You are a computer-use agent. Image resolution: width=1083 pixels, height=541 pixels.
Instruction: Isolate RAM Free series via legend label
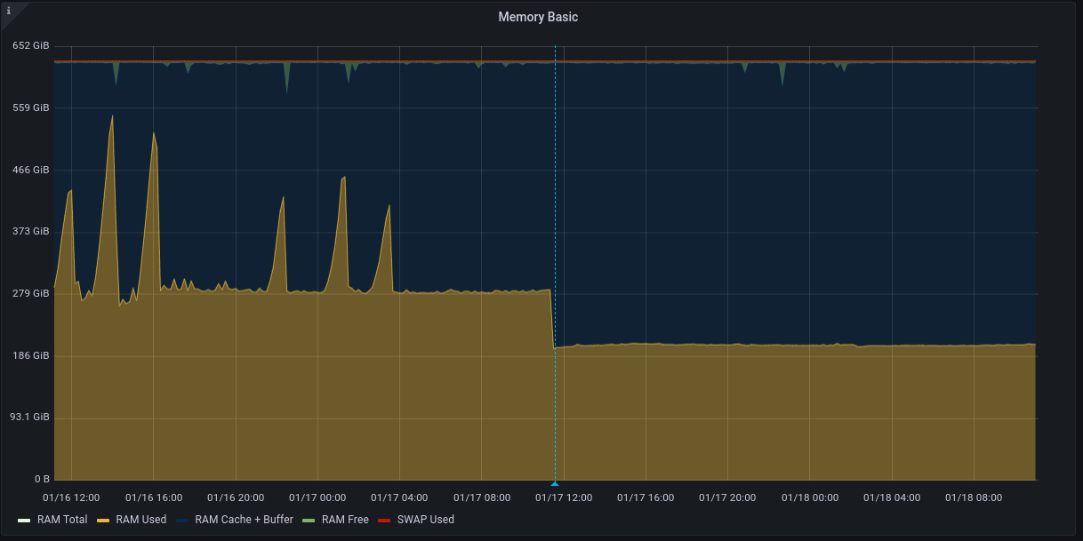tap(345, 520)
